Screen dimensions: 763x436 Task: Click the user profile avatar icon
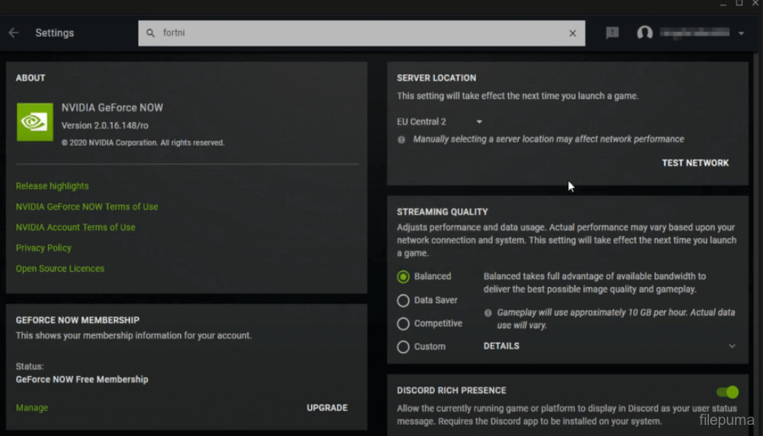645,33
